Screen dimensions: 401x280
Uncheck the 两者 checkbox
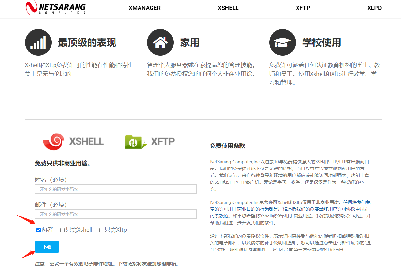(39, 230)
